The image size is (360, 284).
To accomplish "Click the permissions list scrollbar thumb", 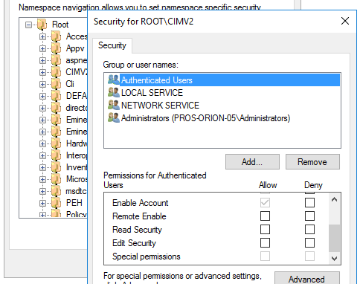I will [x=334, y=238].
